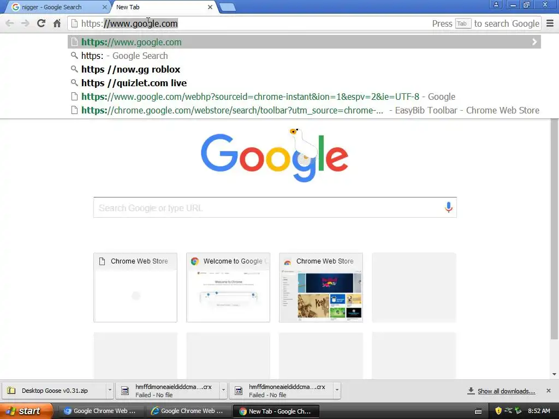Image resolution: width=559 pixels, height=419 pixels.
Task: Select the https://www.google.com suggestion
Action: coord(304,42)
